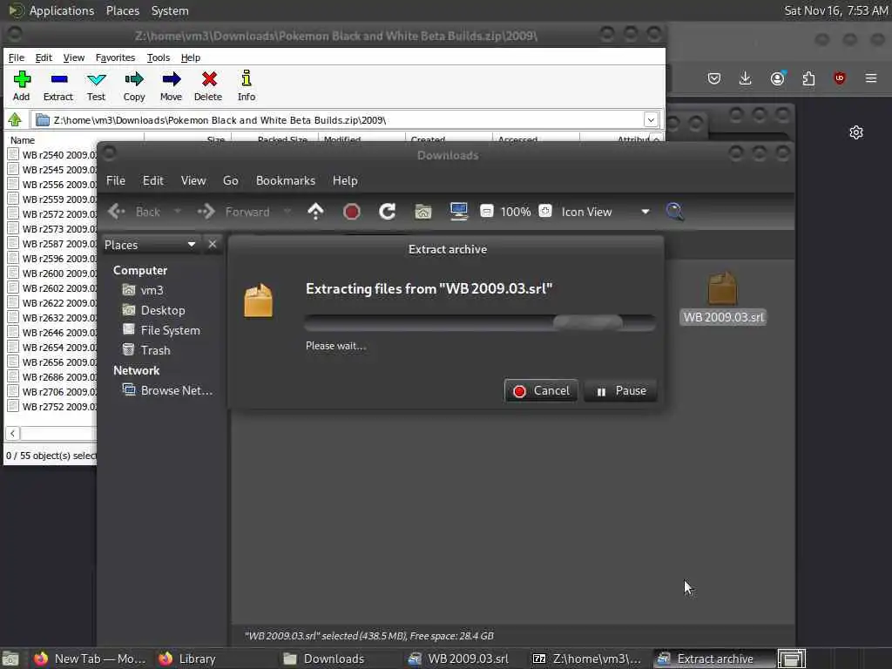Open the View menu in Downloads window
892x669 pixels.
click(x=193, y=180)
